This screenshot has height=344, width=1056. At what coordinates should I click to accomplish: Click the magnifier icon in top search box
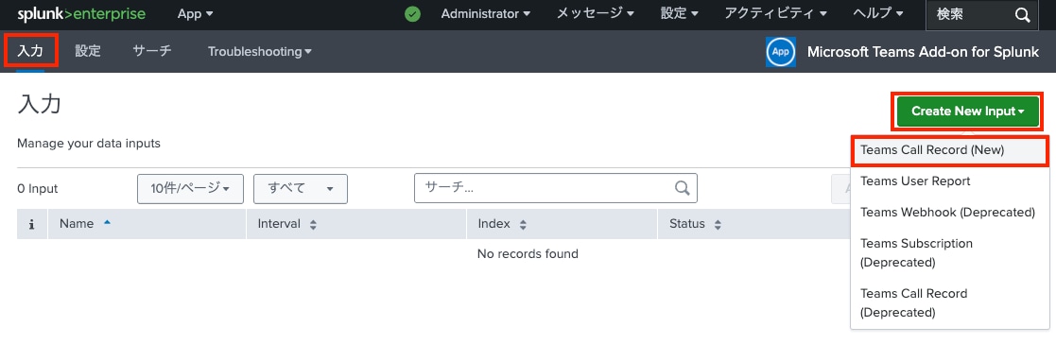[1022, 15]
